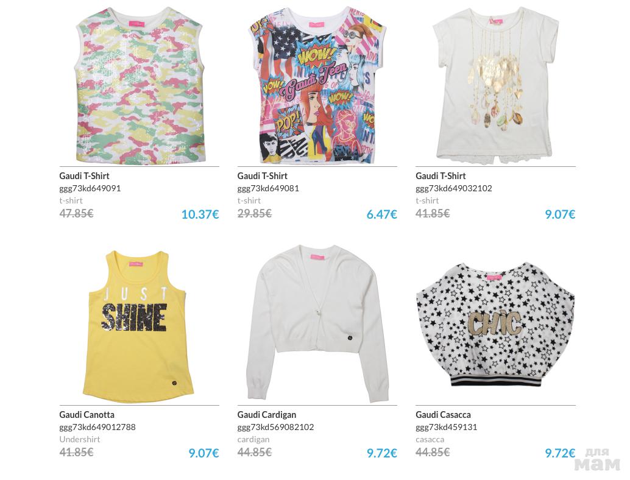Image resolution: width=630 pixels, height=480 pixels.
Task: Open the white cardigan image
Action: pyautogui.click(x=317, y=323)
